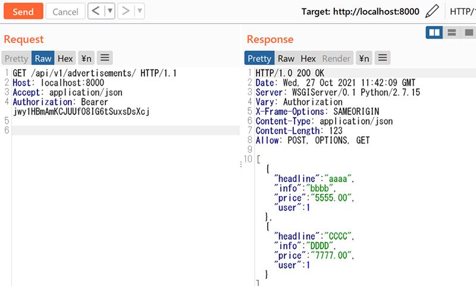
Task: Click the Authorization: Bearer header line
Action: tap(60, 102)
